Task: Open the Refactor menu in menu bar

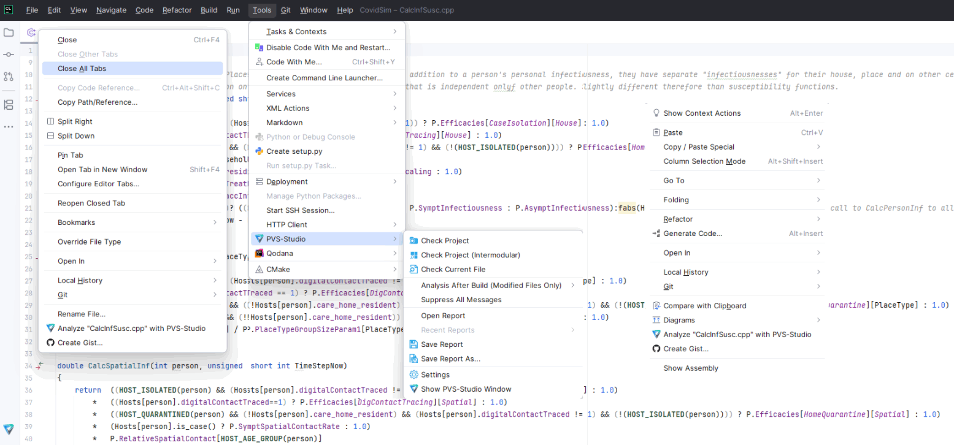Action: tap(177, 10)
